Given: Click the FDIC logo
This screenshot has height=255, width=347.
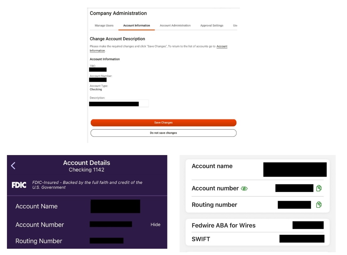Looking at the screenshot, I should click(19, 185).
